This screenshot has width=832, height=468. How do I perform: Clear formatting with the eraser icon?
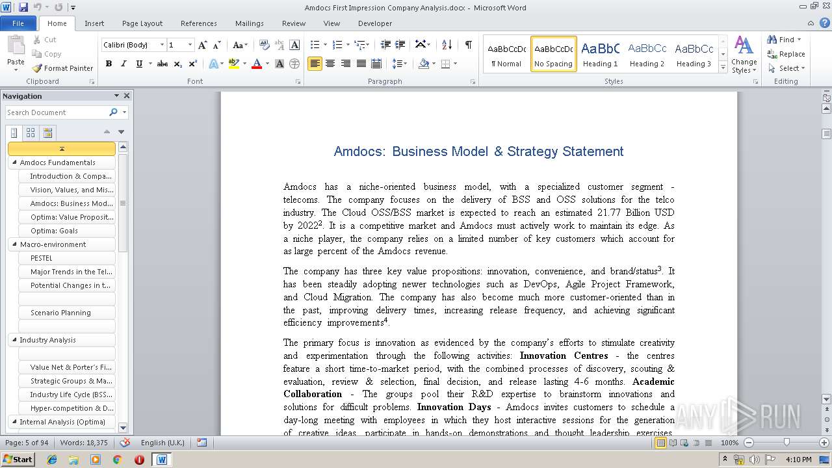tap(265, 45)
